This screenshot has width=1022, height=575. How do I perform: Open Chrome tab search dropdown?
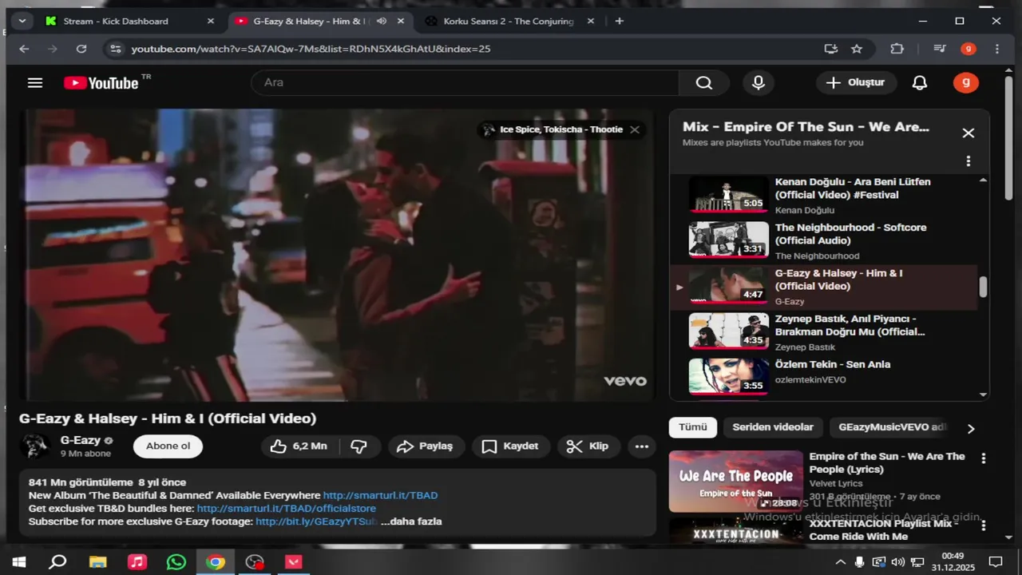point(22,21)
